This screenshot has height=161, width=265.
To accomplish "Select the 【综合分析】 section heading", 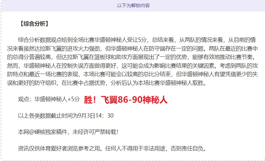I will tap(34, 24).
